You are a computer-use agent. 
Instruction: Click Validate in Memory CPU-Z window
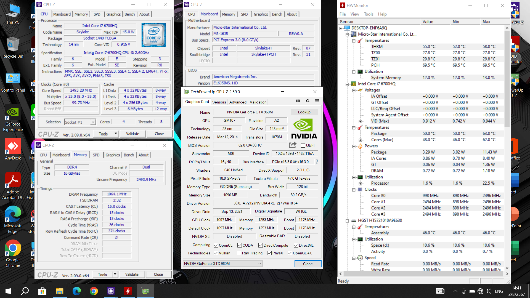[x=132, y=275]
